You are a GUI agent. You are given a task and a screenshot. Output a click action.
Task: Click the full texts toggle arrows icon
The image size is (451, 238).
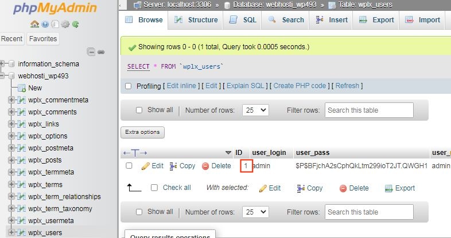[135, 153]
